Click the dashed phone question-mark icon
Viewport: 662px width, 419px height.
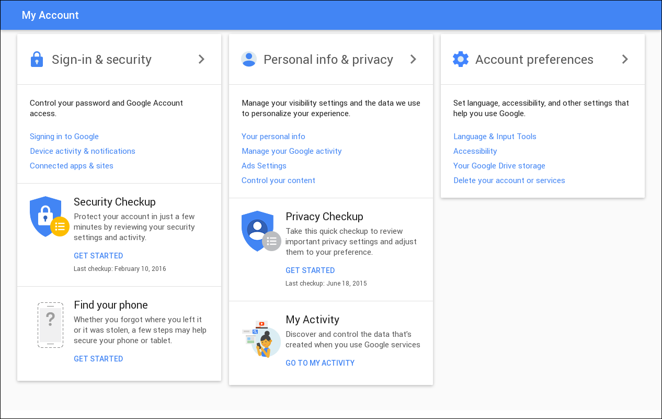point(50,325)
